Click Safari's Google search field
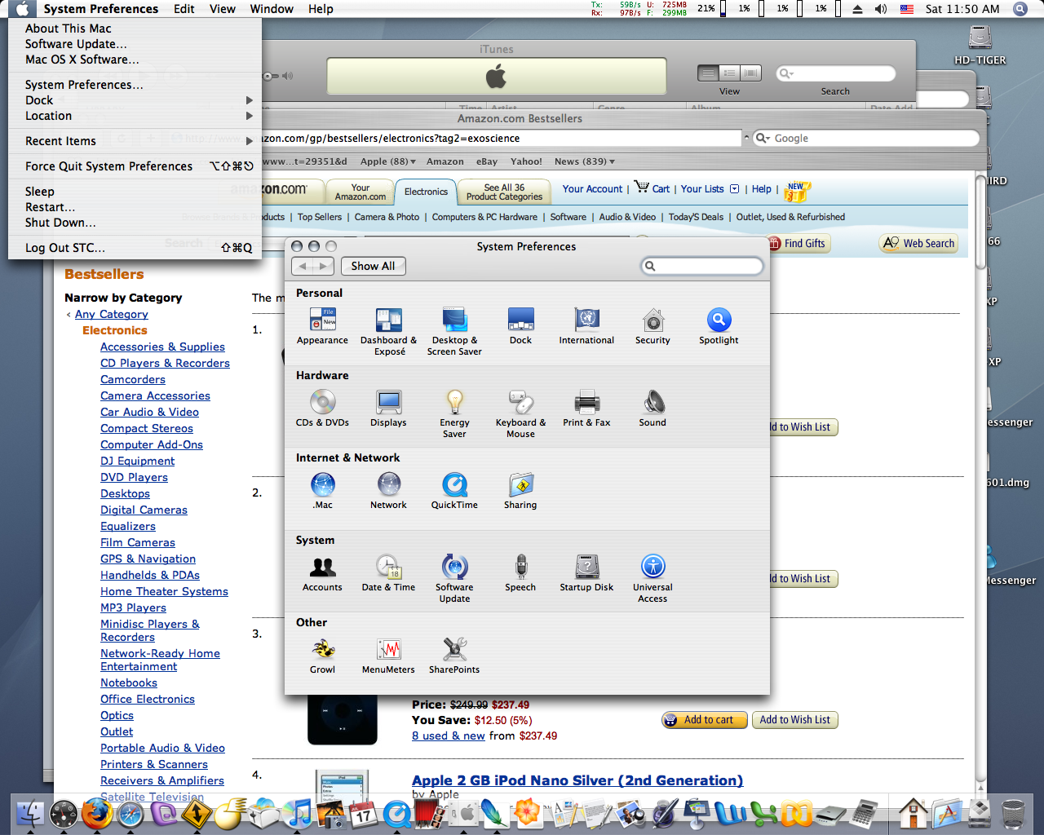 [865, 139]
